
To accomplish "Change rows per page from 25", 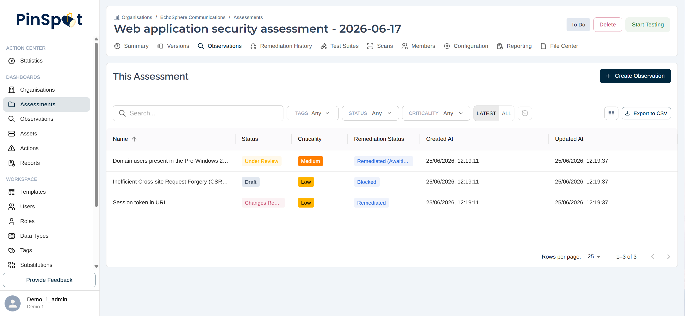I will pyautogui.click(x=594, y=257).
